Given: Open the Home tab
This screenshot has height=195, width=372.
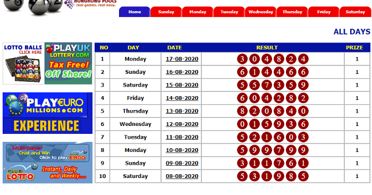Looking at the screenshot, I should pyautogui.click(x=134, y=12).
